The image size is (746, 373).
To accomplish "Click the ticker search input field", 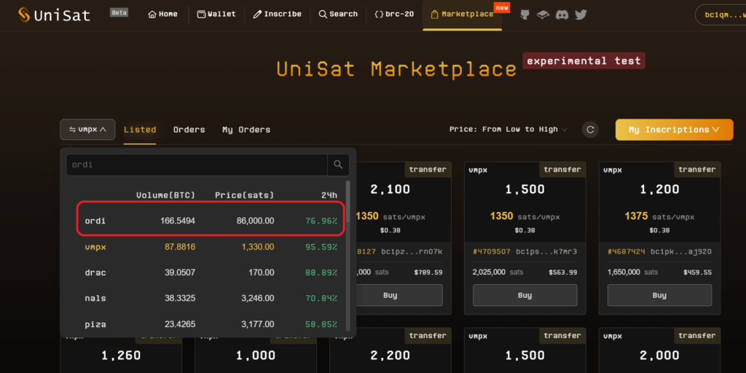I will click(197, 165).
